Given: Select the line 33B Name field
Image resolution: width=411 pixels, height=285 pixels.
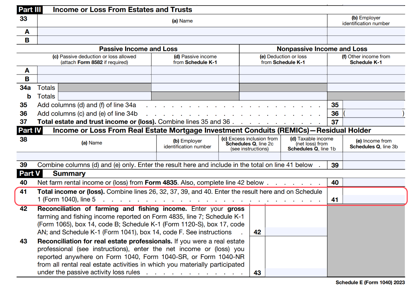Looking at the screenshot, I should pyautogui.click(x=183, y=40).
